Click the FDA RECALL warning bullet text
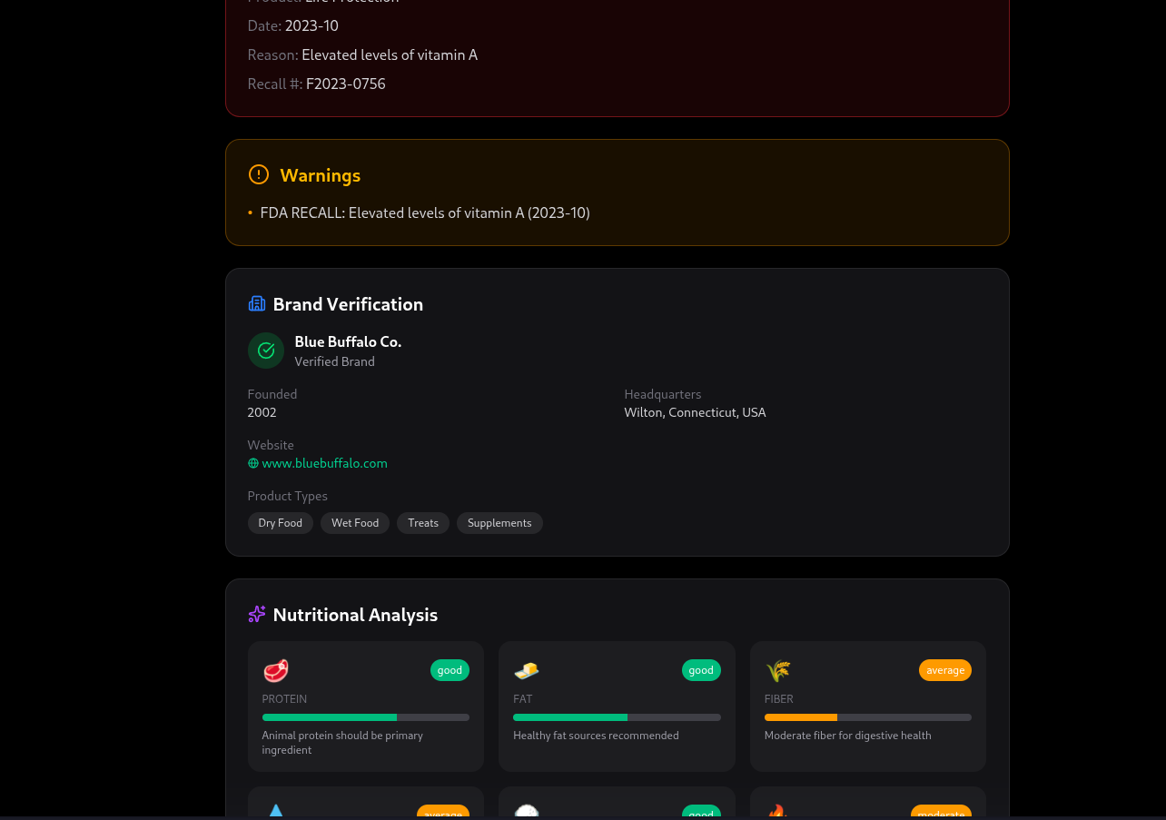Screen dimensions: 1166x820 coord(425,212)
